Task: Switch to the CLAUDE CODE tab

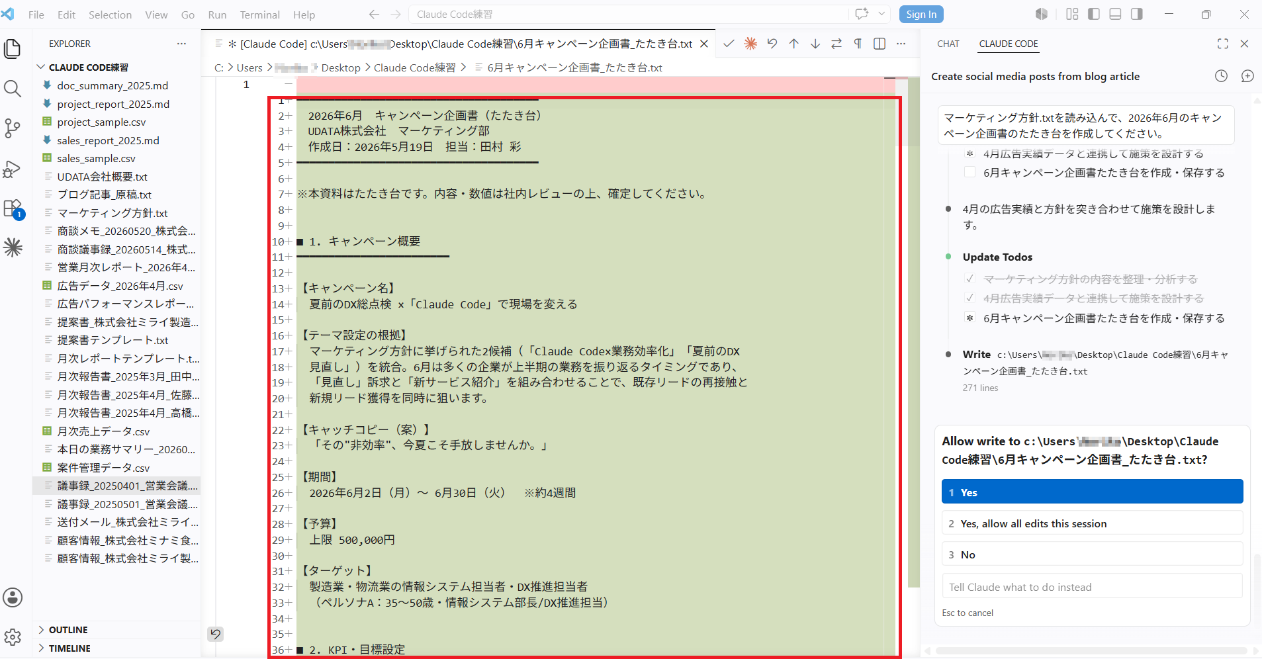Action: coord(1008,44)
